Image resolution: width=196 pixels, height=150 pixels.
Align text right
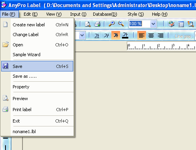[161, 35]
